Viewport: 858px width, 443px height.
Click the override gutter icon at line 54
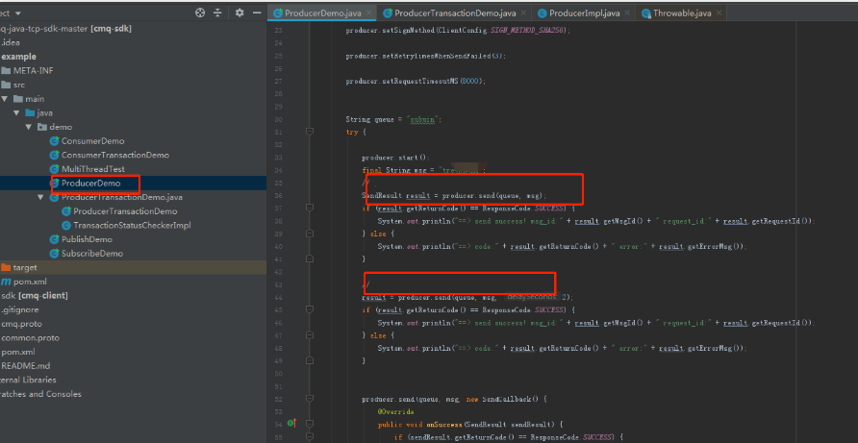coord(290,423)
